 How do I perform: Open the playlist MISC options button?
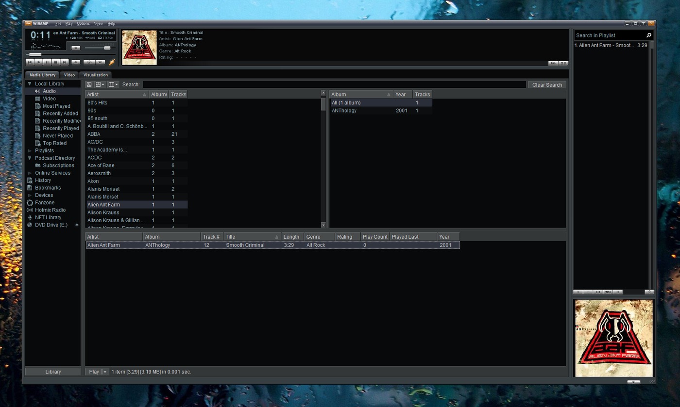pyautogui.click(x=608, y=292)
